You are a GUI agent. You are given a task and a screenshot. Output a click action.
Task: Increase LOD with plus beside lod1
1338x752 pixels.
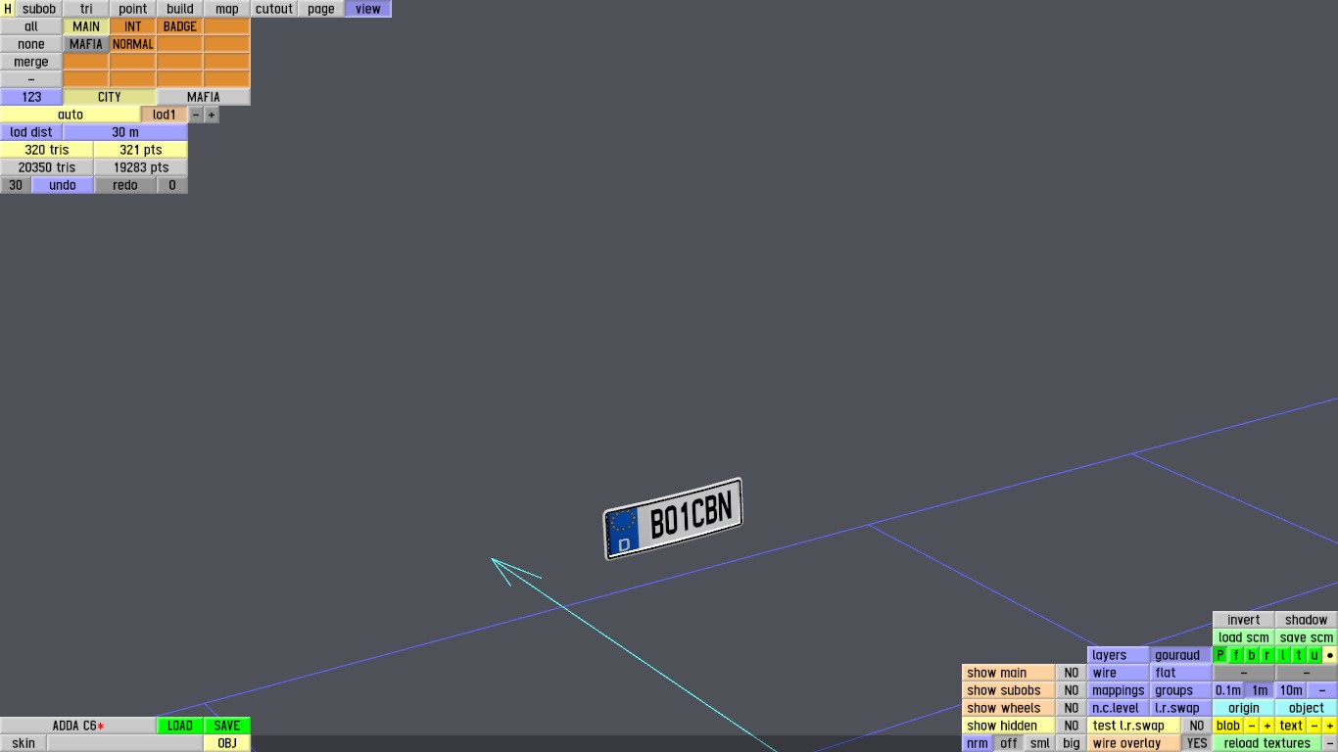[212, 115]
